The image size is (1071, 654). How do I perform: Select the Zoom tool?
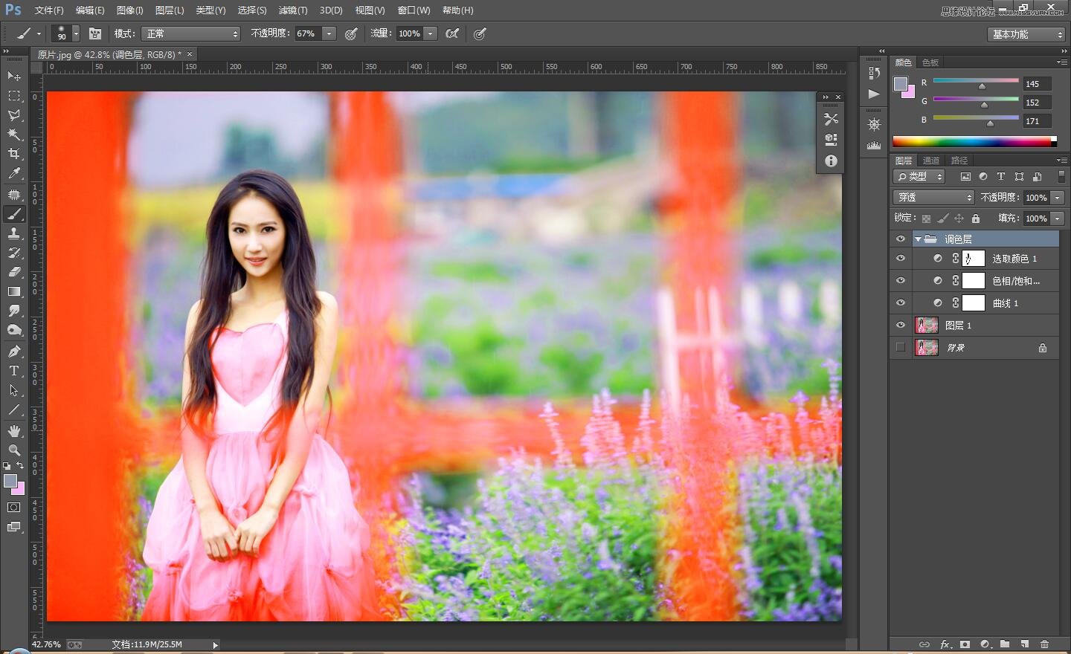pos(14,450)
